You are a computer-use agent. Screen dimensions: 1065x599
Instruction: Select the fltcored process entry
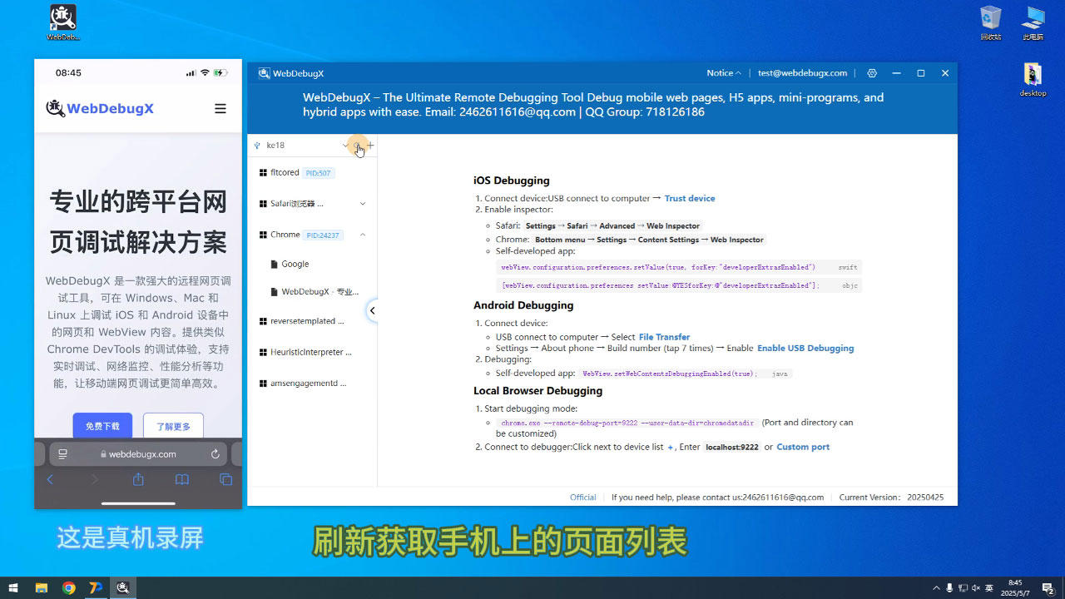313,173
